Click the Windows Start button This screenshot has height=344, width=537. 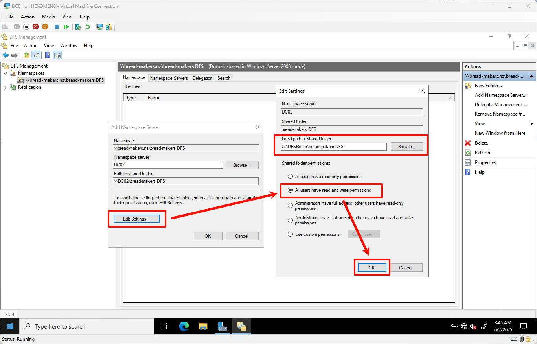[9, 326]
